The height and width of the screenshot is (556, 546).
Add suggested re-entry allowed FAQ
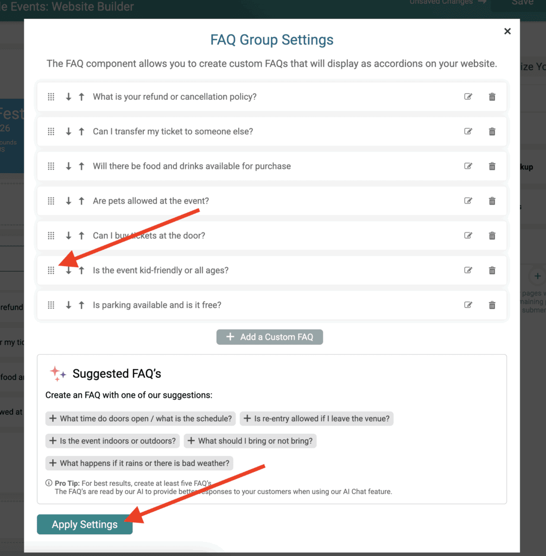(316, 419)
